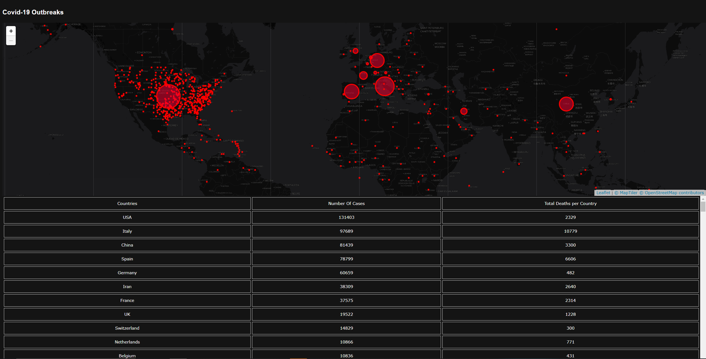Viewport: 706px width, 359px height.
Task: Click the Germany outbreak circle marker
Action: pyautogui.click(x=377, y=60)
